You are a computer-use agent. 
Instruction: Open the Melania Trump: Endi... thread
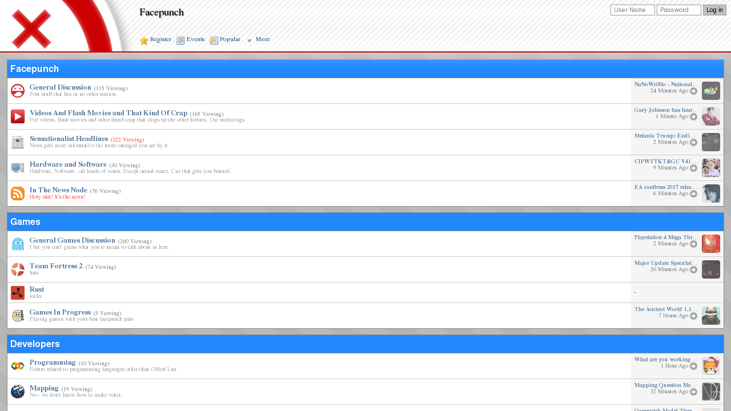[x=666, y=135]
